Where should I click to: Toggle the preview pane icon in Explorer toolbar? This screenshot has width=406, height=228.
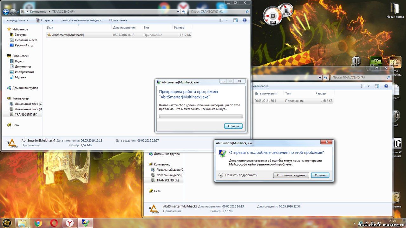235,20
